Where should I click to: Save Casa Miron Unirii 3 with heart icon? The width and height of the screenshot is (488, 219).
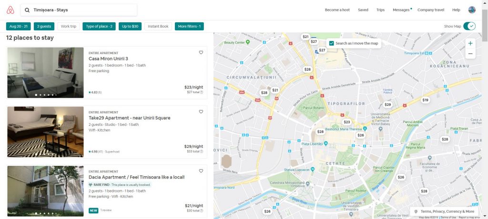point(201,53)
